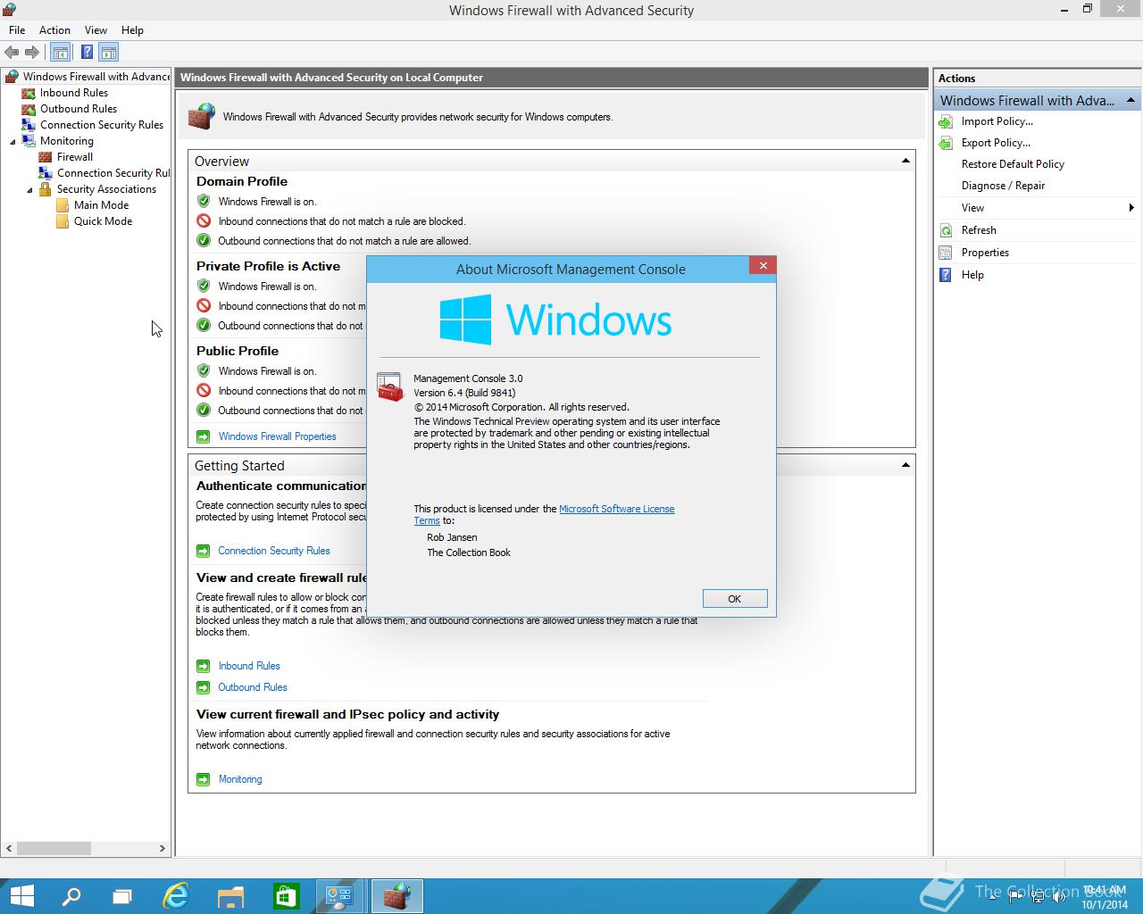This screenshot has height=914, width=1143.
Task: Click the Windows Firewall taskbar icon
Action: [x=396, y=896]
